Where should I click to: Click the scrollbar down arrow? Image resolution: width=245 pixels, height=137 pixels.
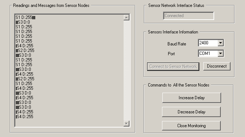126,123
